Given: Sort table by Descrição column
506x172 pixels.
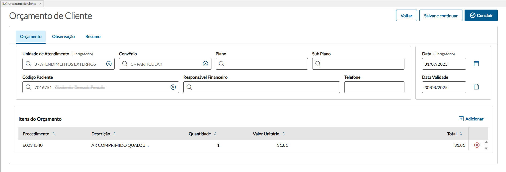Looking at the screenshot, I should click(114, 134).
